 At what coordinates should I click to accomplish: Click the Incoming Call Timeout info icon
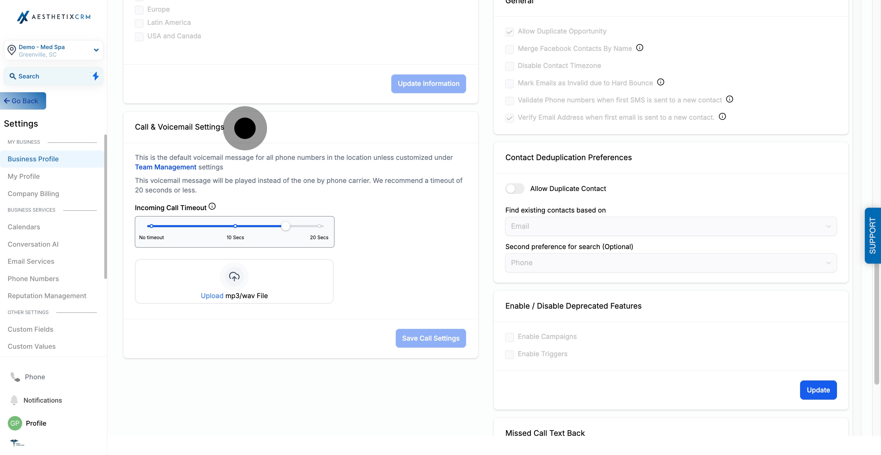point(212,206)
